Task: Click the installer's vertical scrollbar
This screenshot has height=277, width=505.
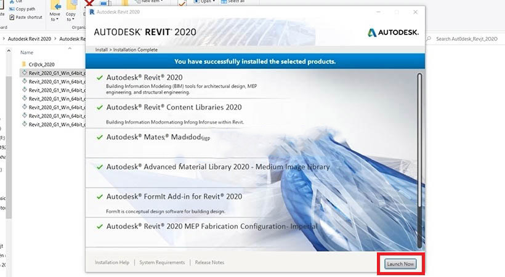Action: point(419,161)
